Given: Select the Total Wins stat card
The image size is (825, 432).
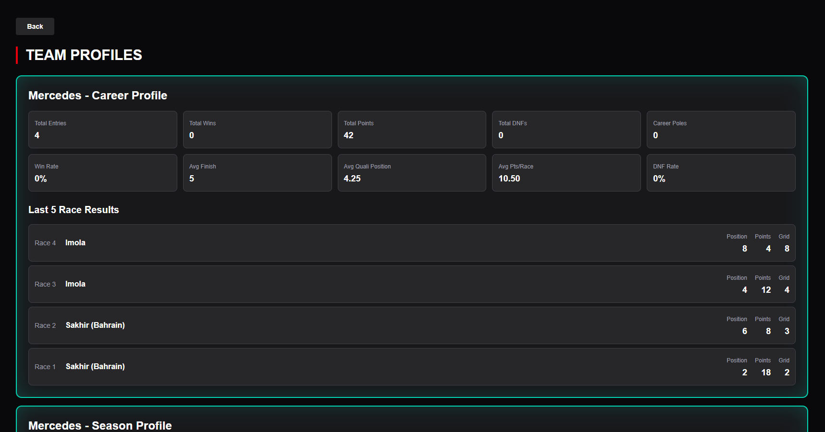Looking at the screenshot, I should point(257,130).
